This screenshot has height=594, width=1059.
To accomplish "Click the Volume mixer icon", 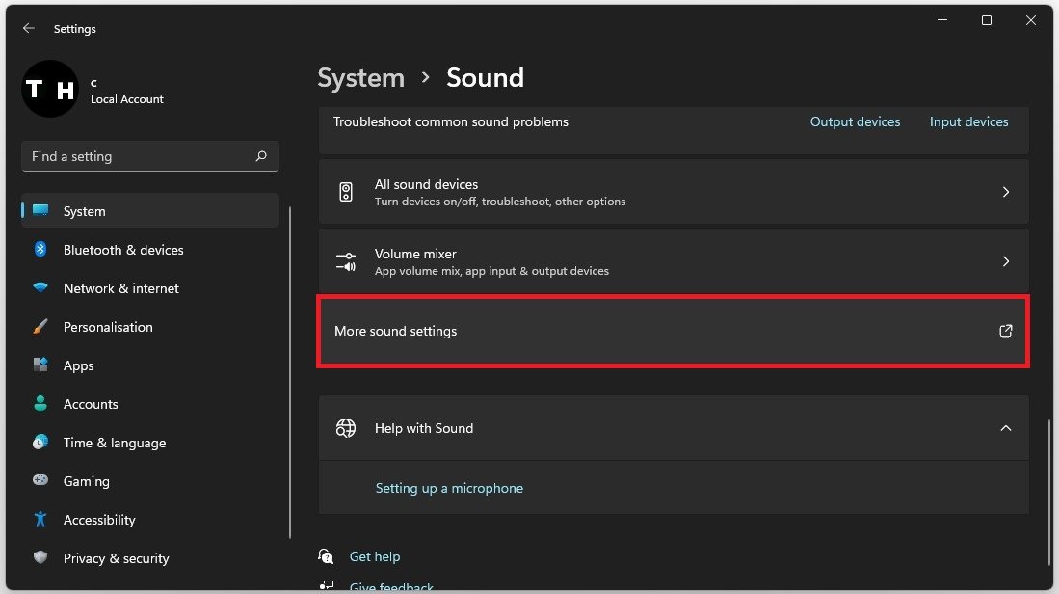I will [x=346, y=261].
